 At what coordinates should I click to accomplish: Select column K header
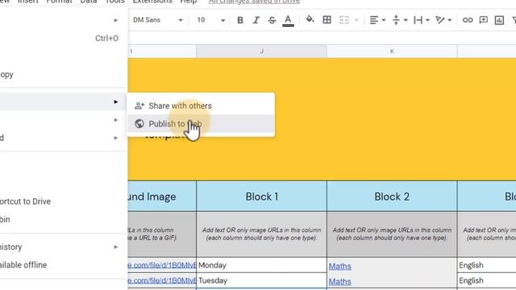pos(392,52)
